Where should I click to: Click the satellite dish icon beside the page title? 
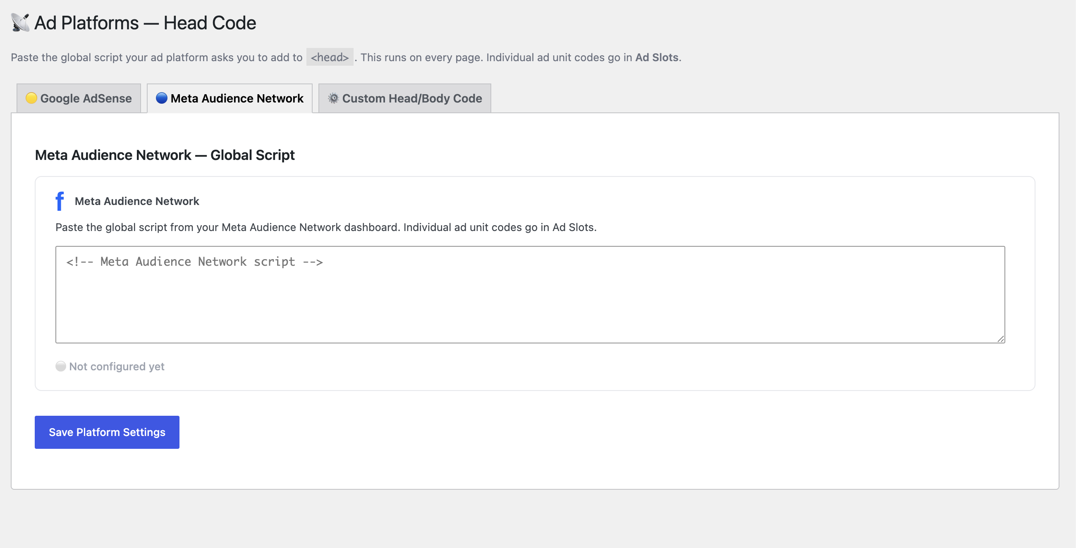tap(20, 23)
